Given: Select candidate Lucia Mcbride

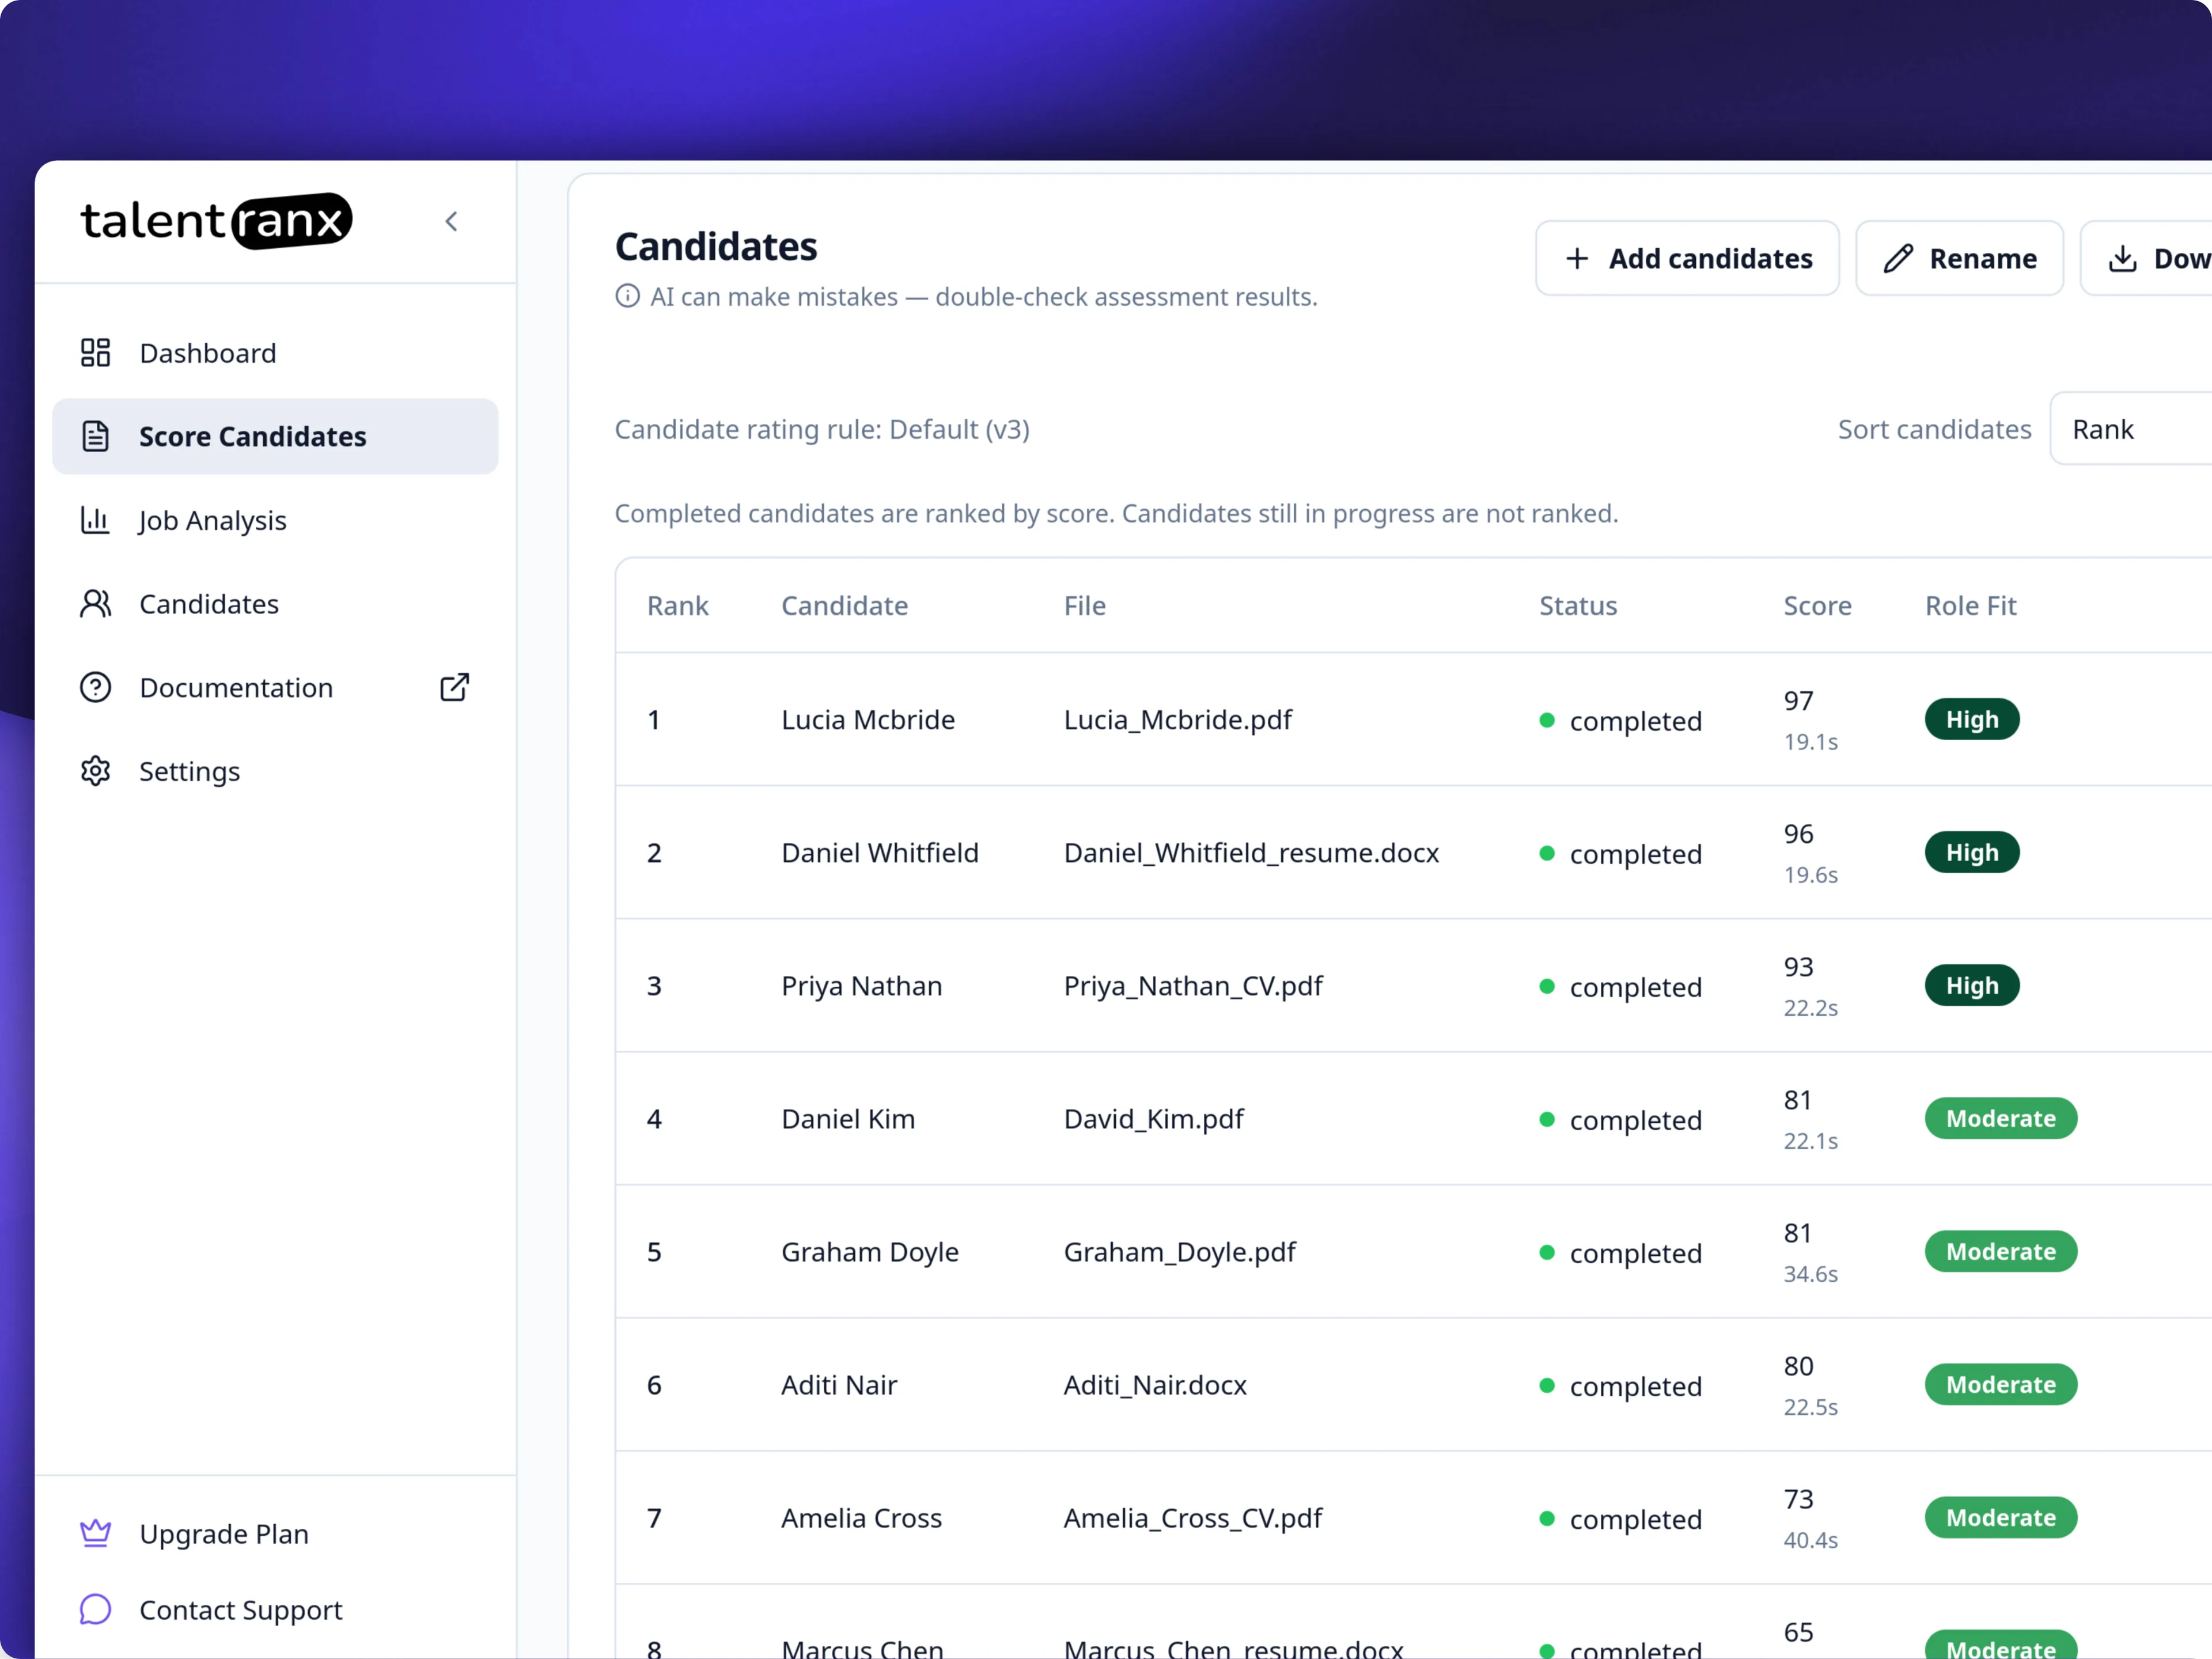Looking at the screenshot, I should coord(867,719).
